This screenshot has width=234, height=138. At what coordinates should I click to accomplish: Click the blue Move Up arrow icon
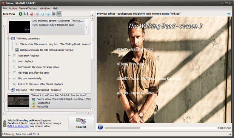[48, 14]
